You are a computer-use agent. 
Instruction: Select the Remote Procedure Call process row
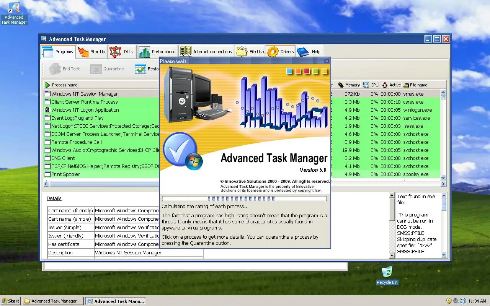pyautogui.click(x=242, y=142)
